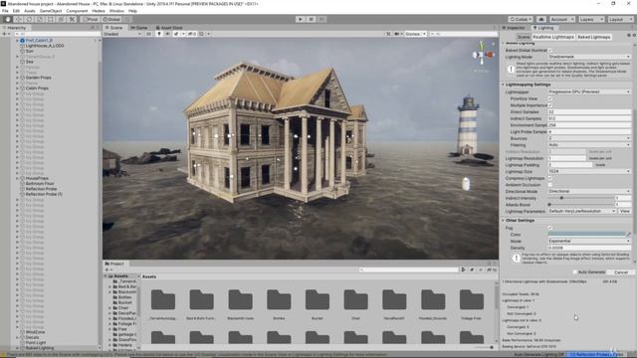Toggle scene audio icon
Screen dimensions: 637x358
(167, 34)
